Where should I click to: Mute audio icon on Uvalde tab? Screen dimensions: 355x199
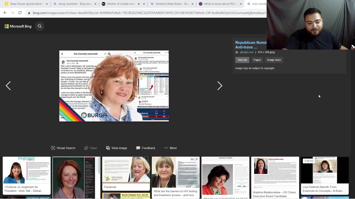tap(139, 4)
